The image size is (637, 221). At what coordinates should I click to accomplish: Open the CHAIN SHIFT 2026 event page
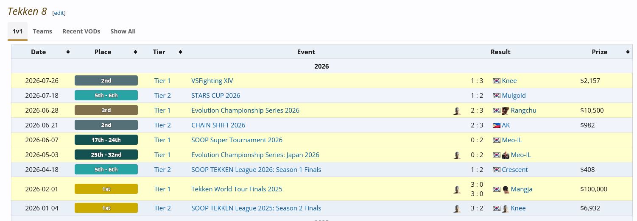pyautogui.click(x=218, y=125)
